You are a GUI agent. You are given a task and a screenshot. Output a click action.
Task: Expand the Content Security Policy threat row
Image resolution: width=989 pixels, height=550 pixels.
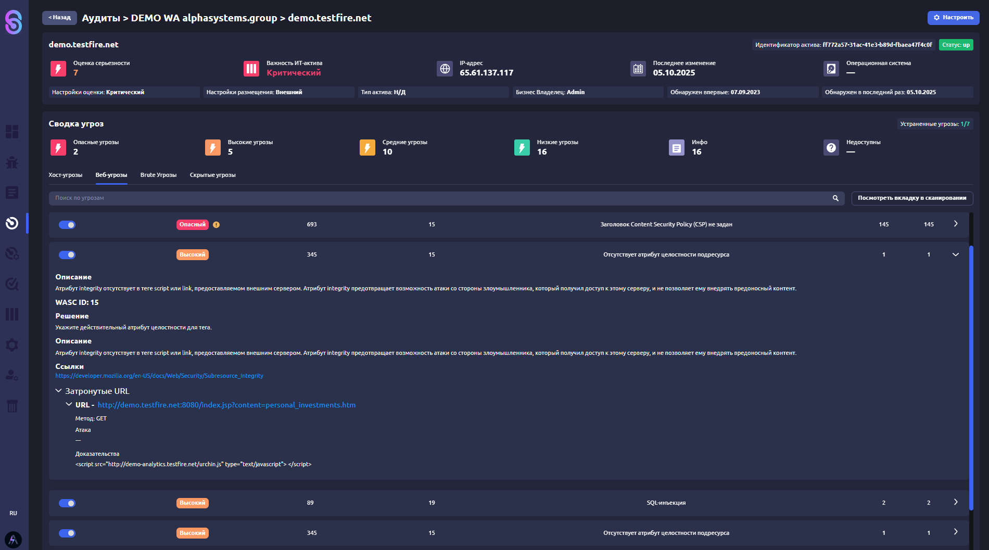tap(955, 224)
